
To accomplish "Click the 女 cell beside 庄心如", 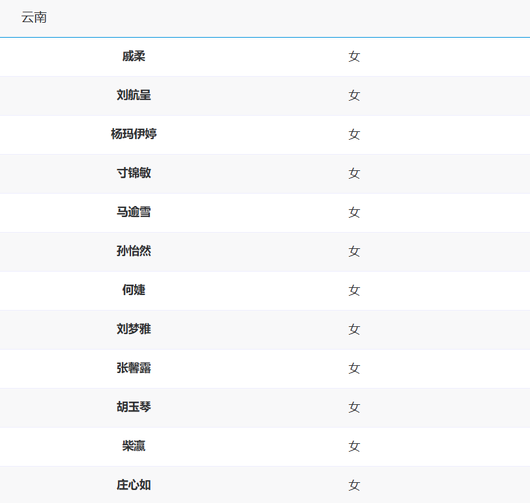I will click(x=354, y=485).
